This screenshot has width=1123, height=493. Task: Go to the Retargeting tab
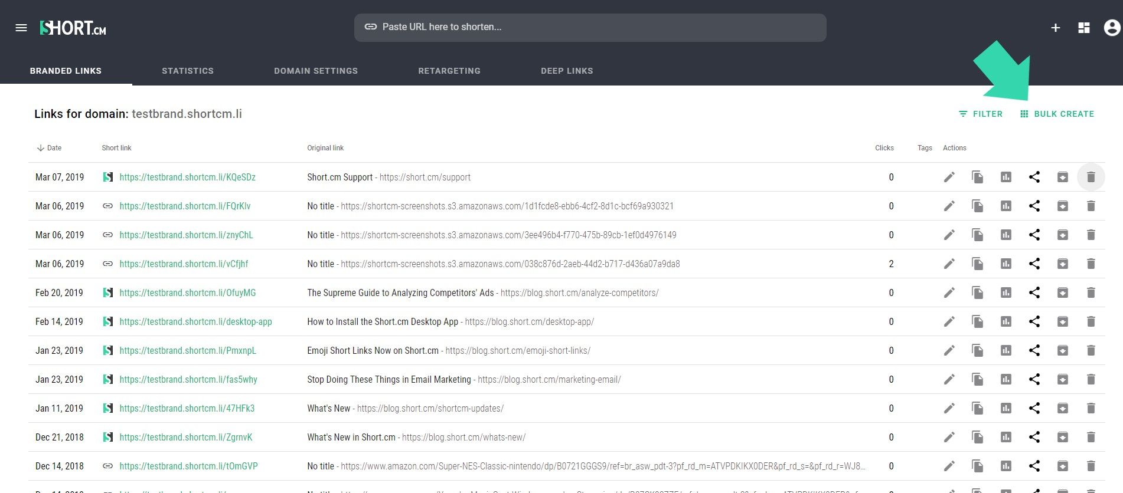(x=449, y=71)
